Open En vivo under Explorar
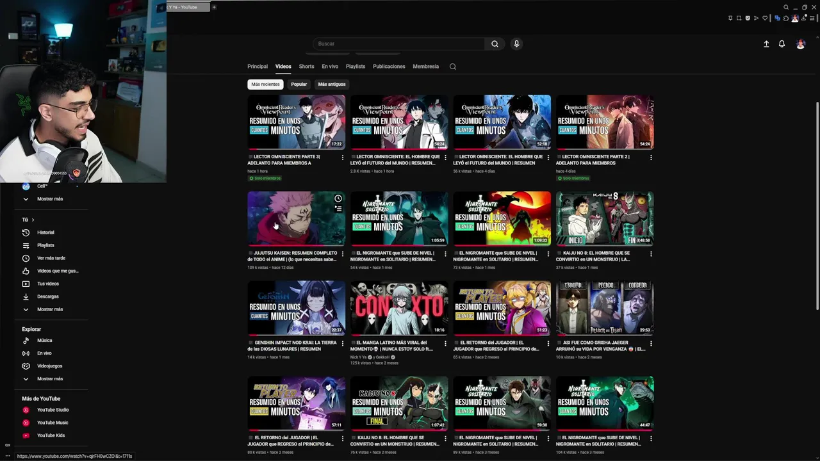 44,353
